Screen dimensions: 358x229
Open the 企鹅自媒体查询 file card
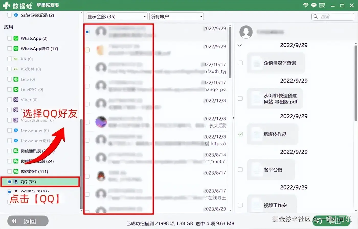(276, 63)
